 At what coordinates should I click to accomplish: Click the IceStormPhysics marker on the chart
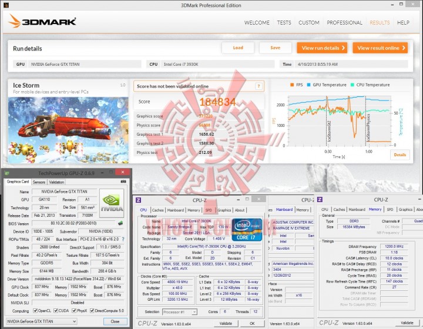pos(368,127)
